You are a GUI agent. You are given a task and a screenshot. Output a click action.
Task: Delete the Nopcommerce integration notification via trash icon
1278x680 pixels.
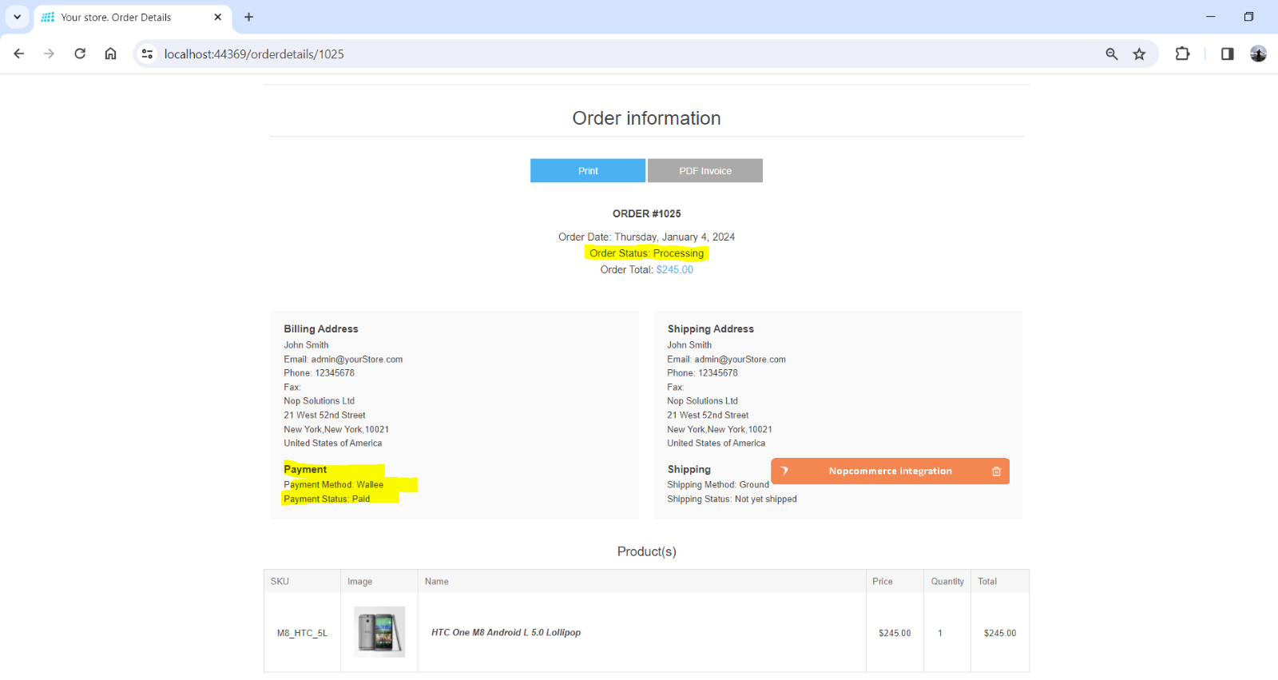point(996,471)
